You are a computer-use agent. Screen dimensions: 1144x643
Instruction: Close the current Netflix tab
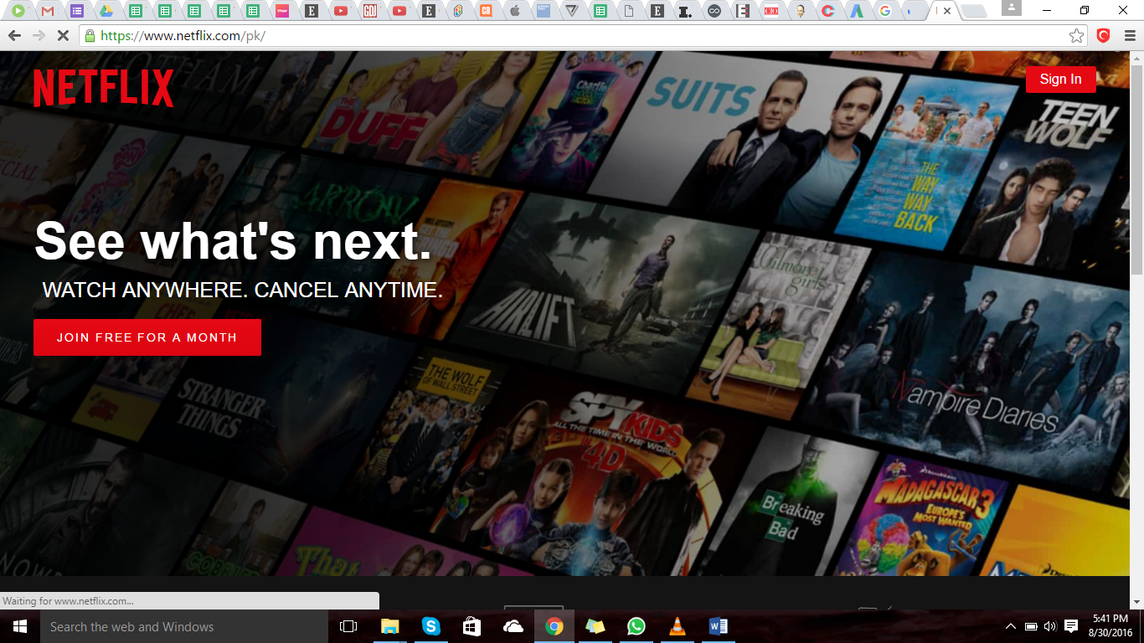click(x=947, y=11)
